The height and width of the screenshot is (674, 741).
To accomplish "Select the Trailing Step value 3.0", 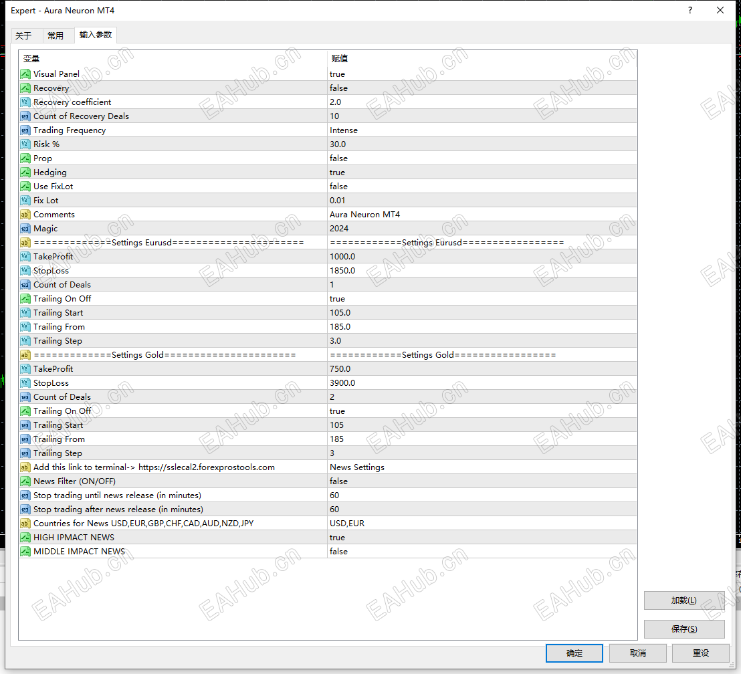I will [482, 341].
